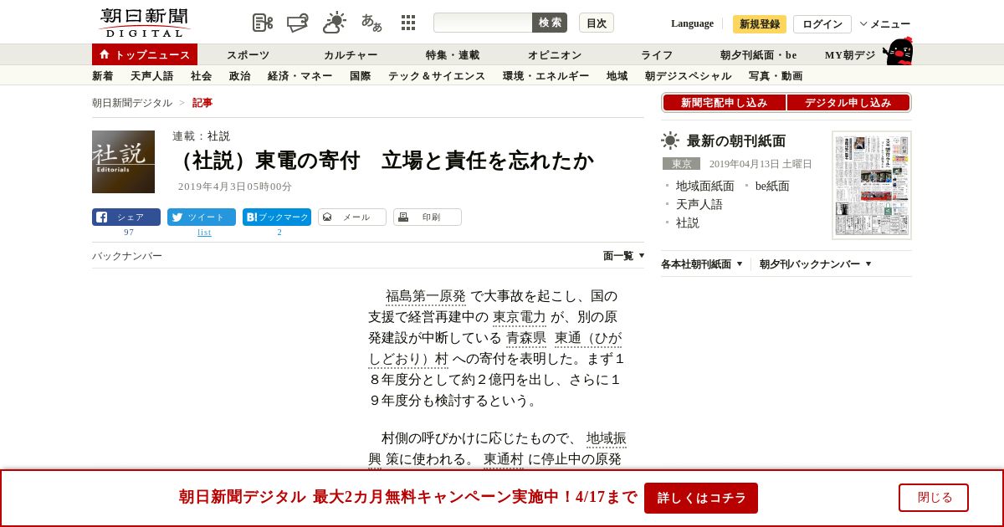Open the 地域 submenu item
The image size is (1004, 527).
coord(617,75)
